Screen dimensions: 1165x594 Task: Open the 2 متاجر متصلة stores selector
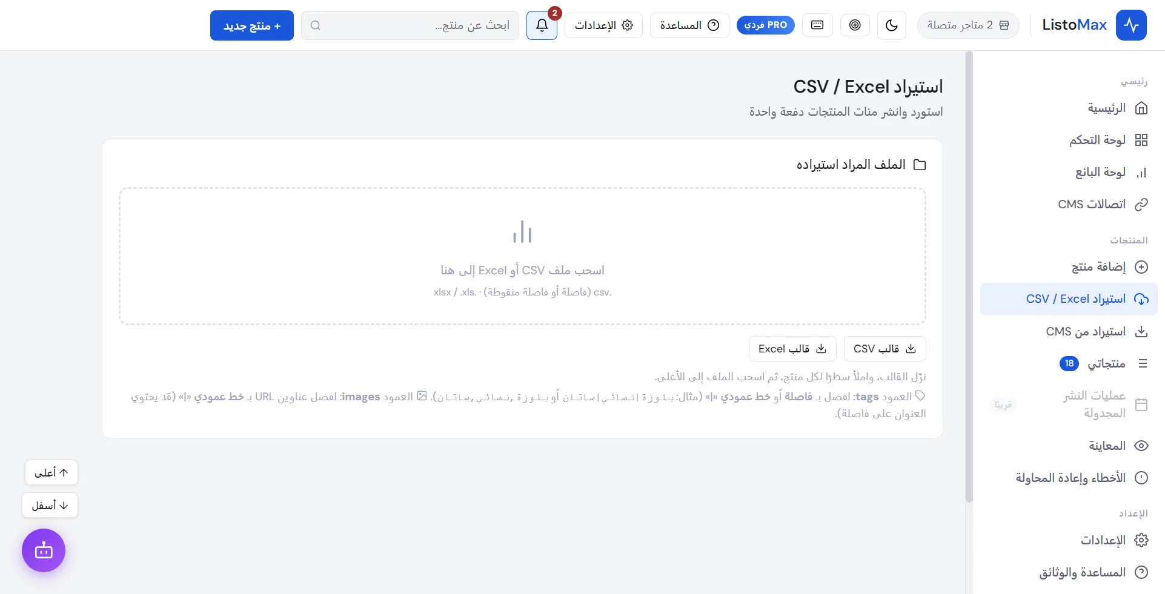point(968,25)
